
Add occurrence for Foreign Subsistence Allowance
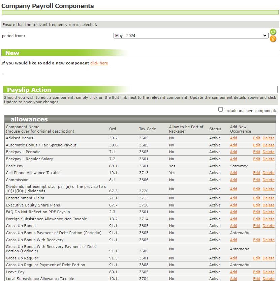coord(234,219)
